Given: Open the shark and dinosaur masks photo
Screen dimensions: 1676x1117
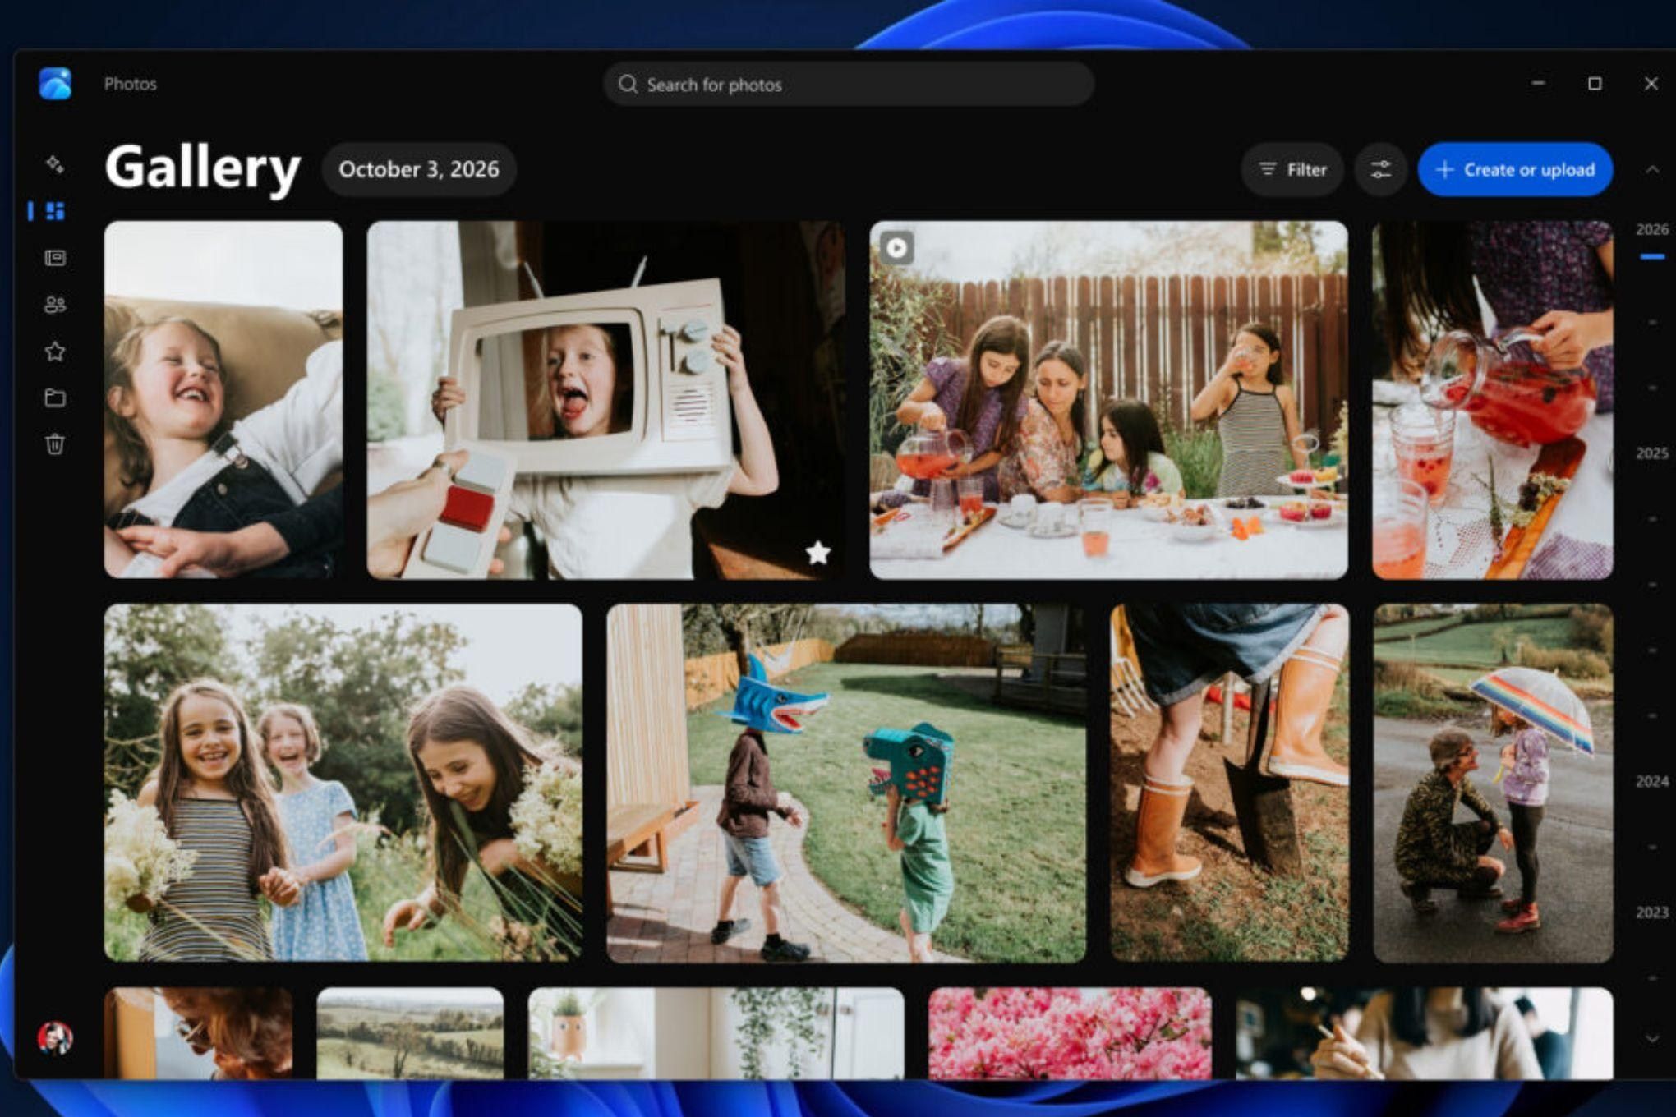Looking at the screenshot, I should (846, 783).
